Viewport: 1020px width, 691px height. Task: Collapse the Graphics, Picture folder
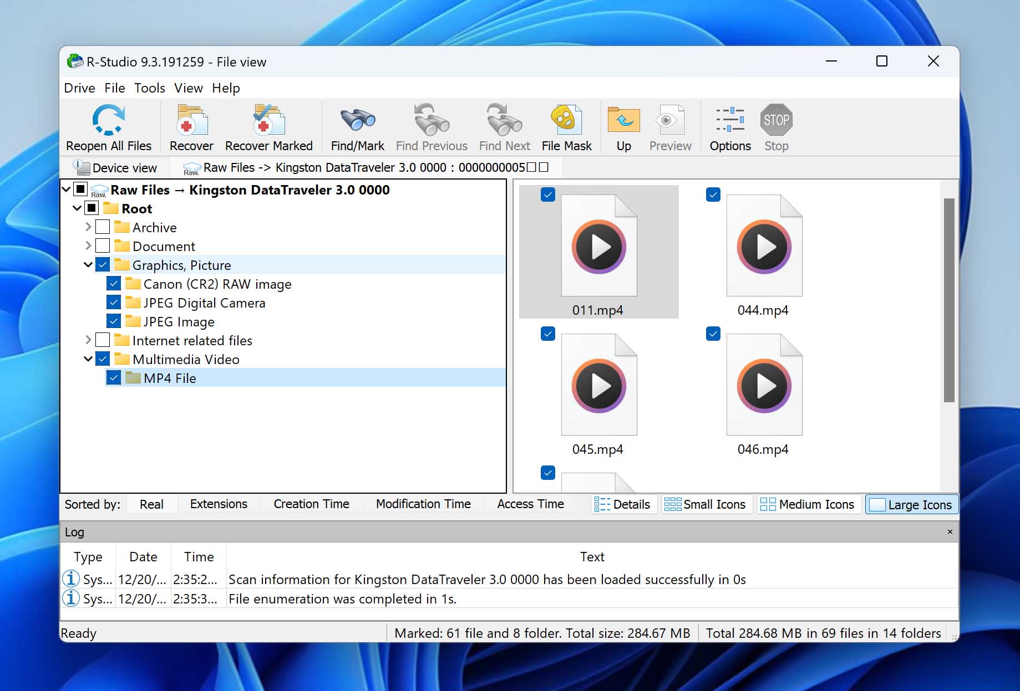coord(88,265)
